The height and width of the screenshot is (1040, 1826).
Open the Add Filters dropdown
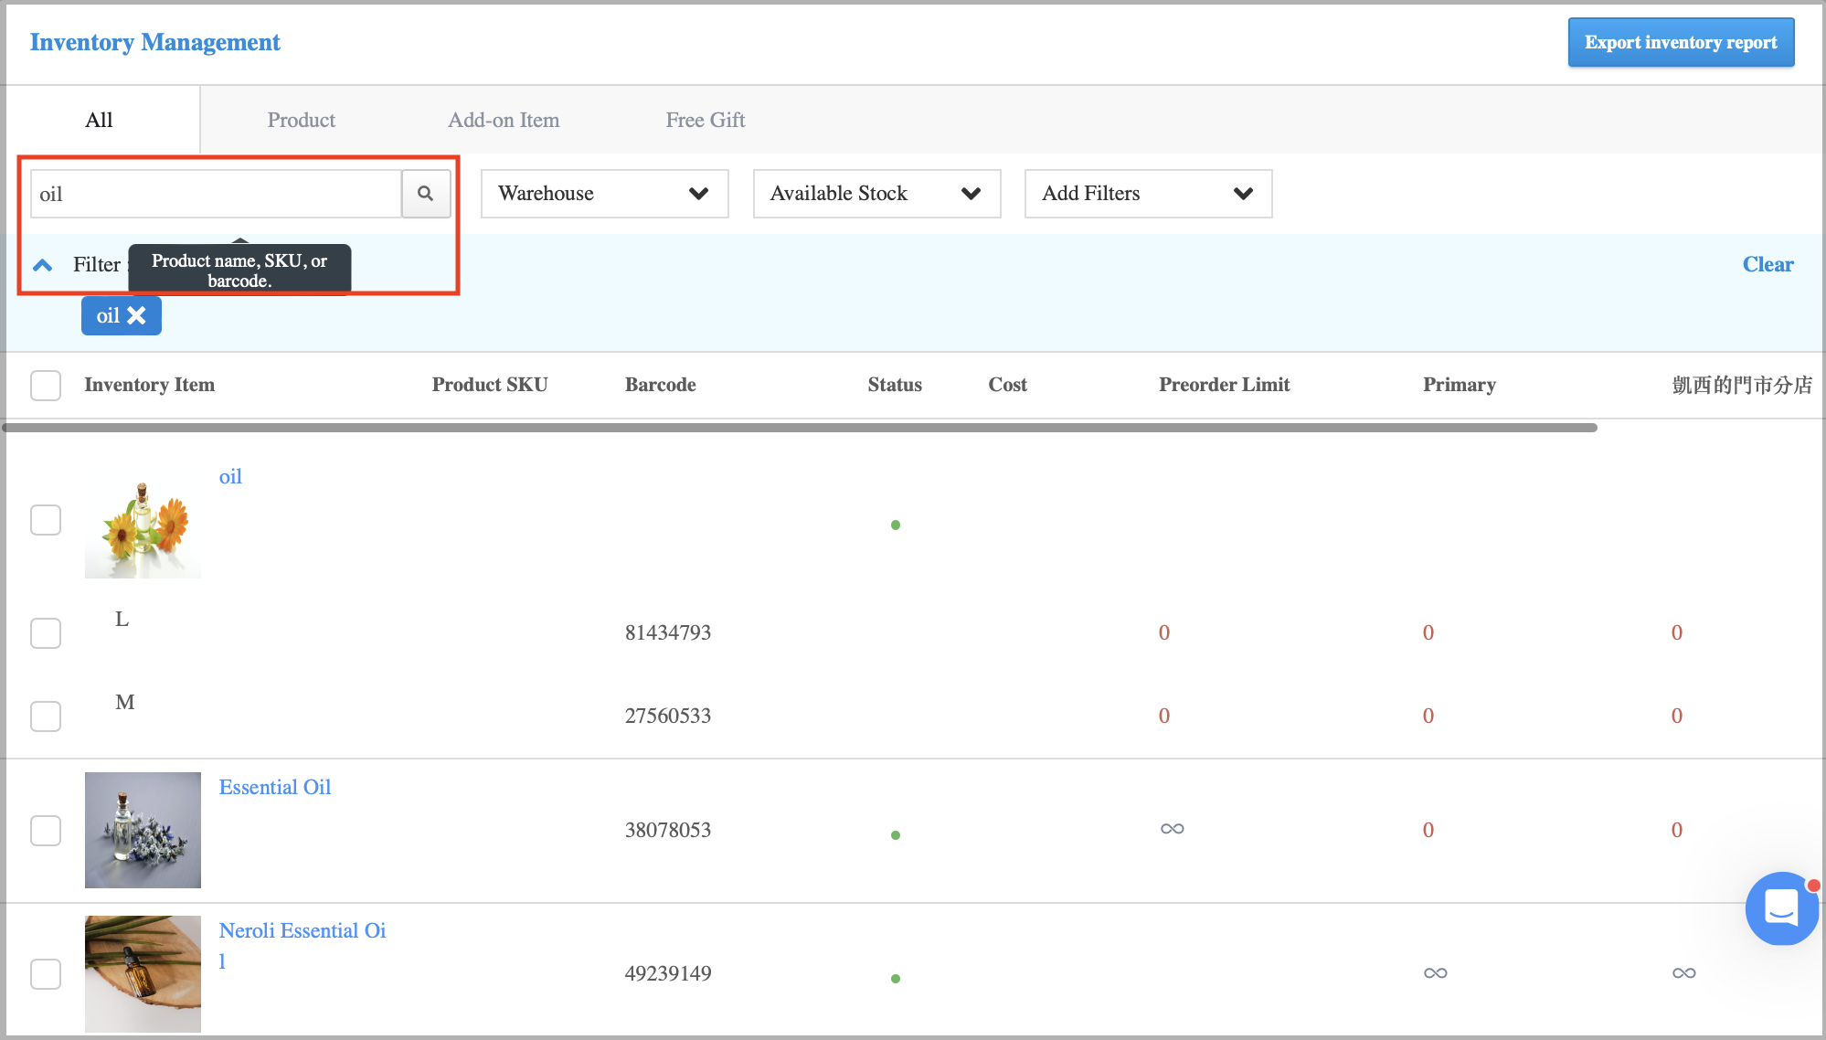point(1149,194)
